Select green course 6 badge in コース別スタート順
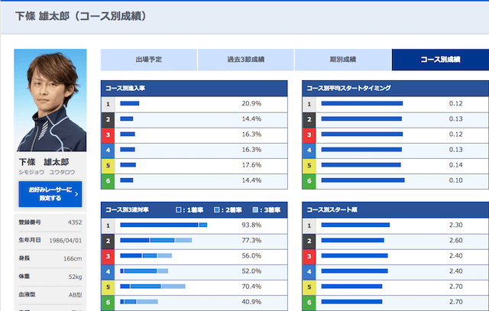This screenshot has height=311, width=489. coord(310,303)
